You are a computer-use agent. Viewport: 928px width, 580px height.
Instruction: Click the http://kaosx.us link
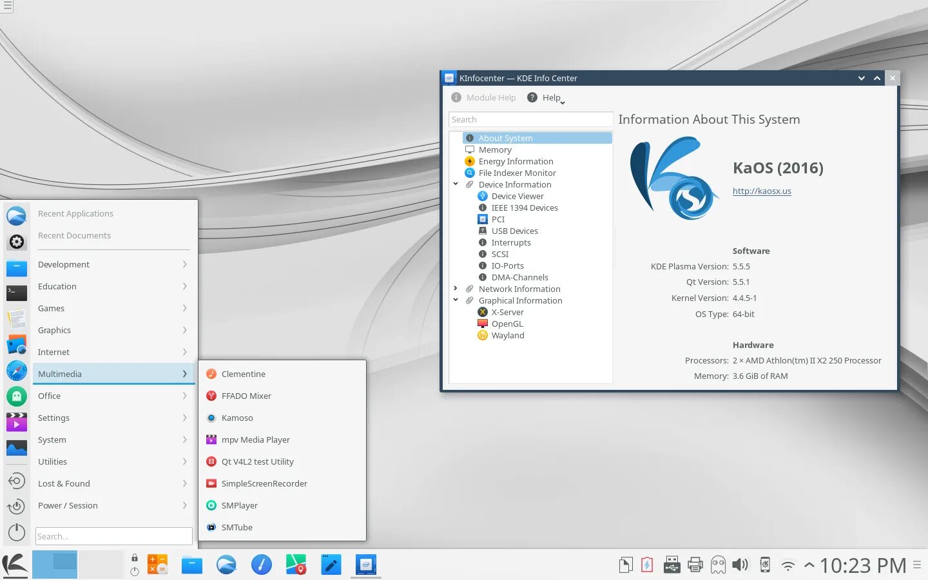pos(762,191)
